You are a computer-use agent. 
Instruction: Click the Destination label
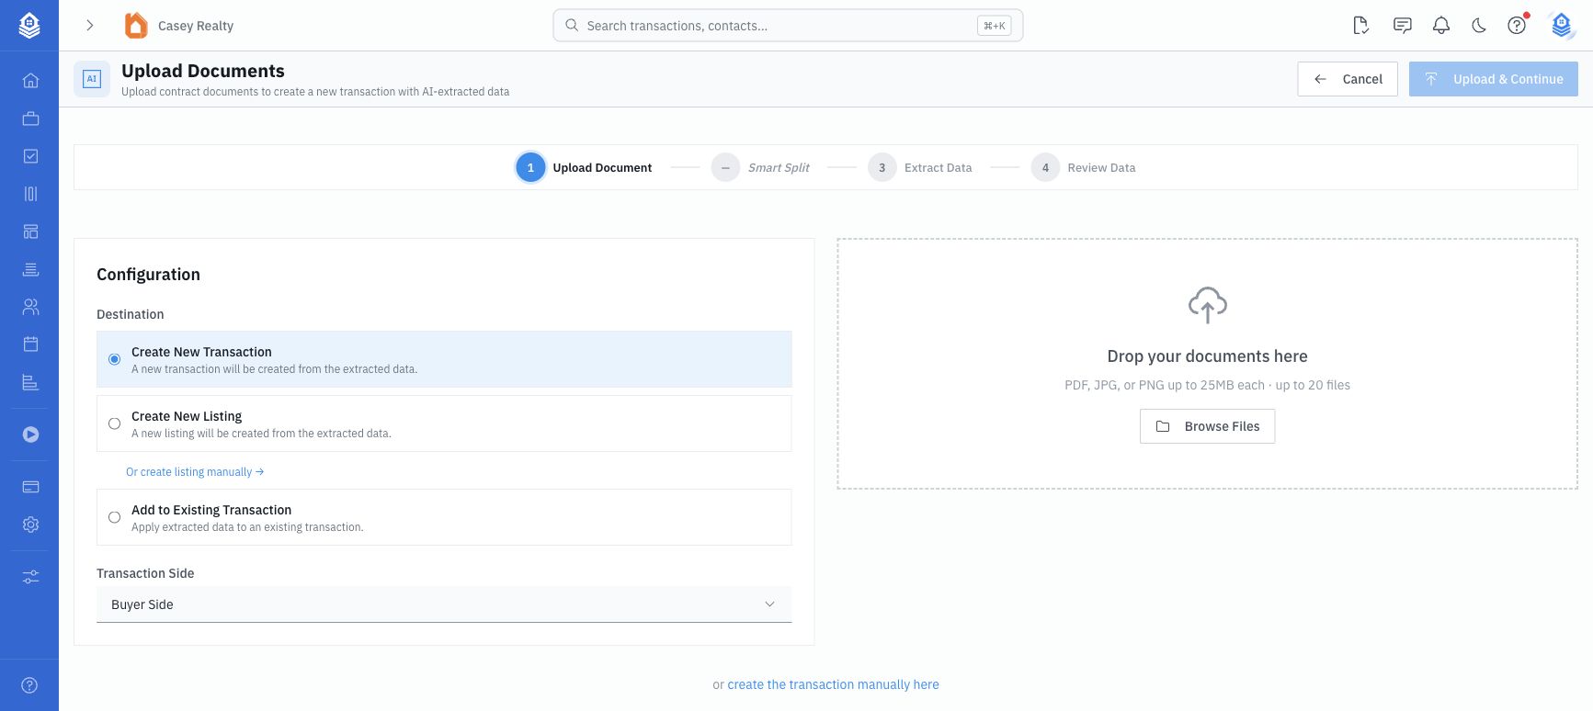(131, 314)
